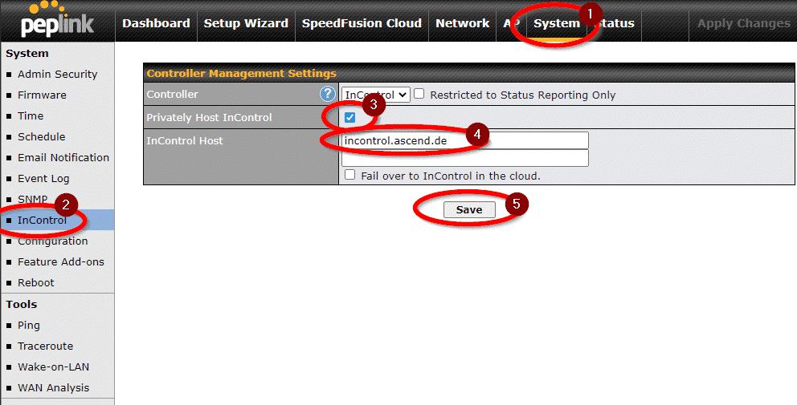Click the System sidebar heading
Viewport: 797px width, 405px height.
pos(27,53)
